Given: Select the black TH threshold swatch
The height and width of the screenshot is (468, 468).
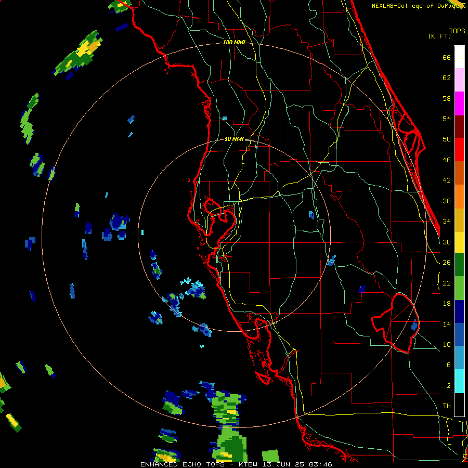Looking at the screenshot, I should 459,405.
